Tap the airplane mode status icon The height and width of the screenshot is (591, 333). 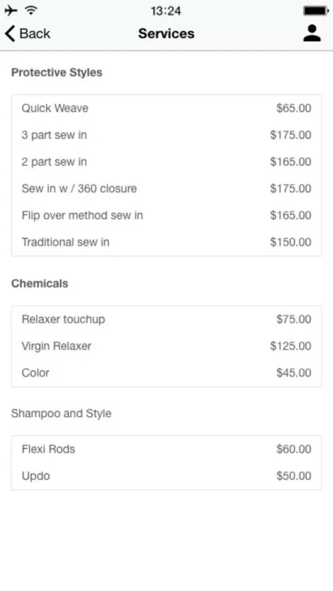(x=11, y=11)
